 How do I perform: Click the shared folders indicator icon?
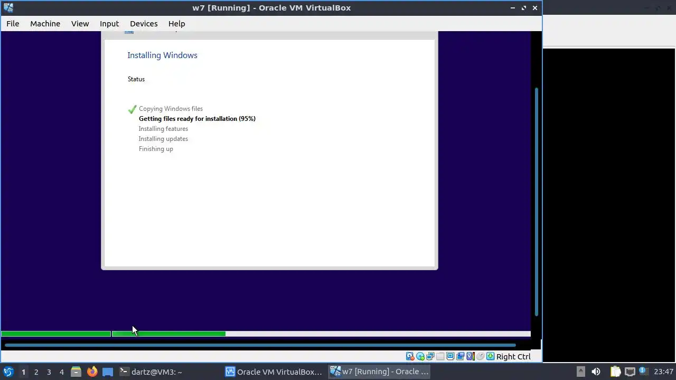pos(440,356)
